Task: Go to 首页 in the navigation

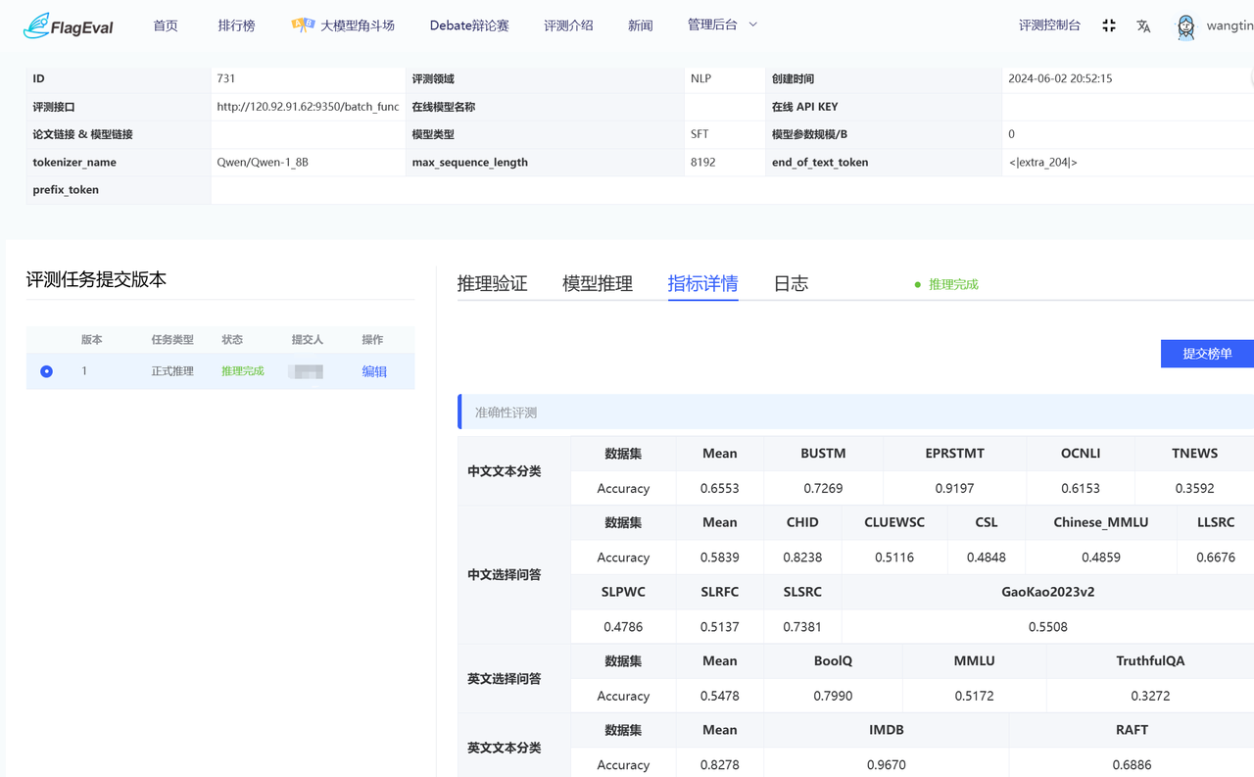Action: point(166,25)
